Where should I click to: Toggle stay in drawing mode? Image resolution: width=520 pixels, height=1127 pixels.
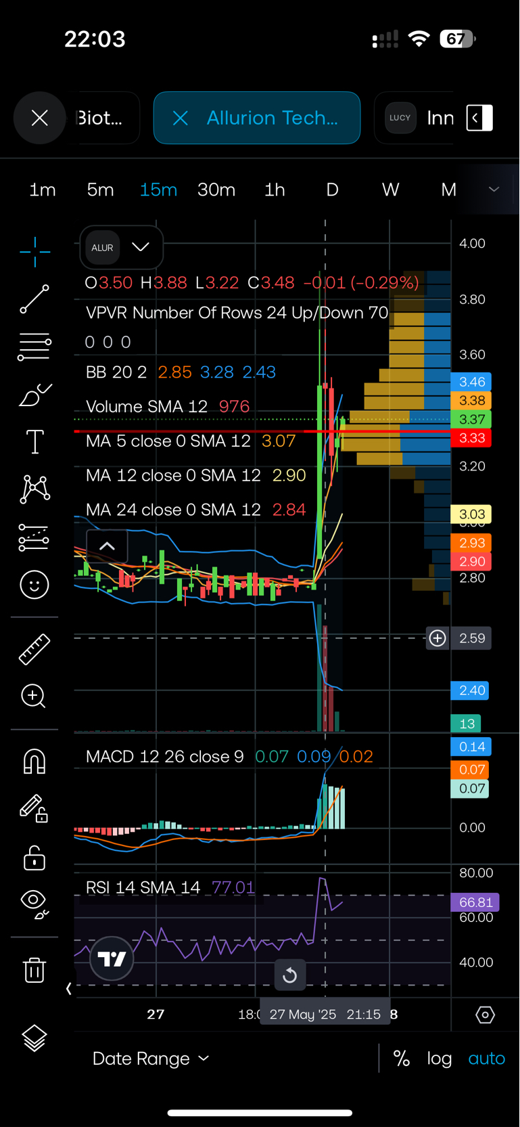pyautogui.click(x=33, y=808)
